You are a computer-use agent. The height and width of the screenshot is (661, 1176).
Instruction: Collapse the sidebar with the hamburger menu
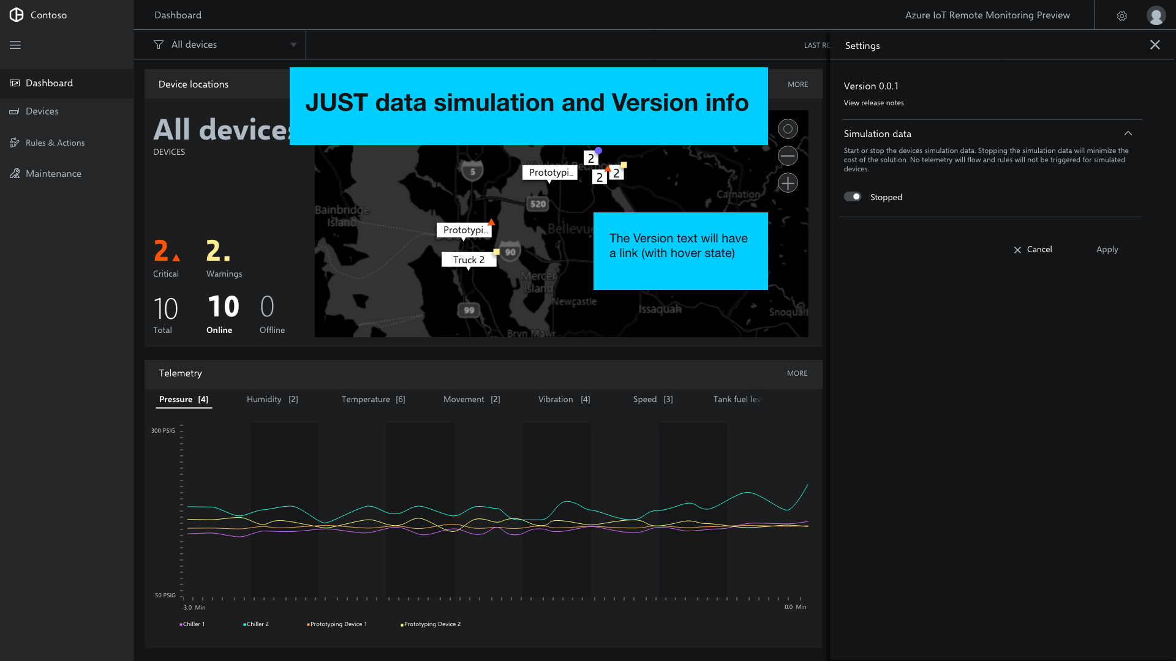15,45
